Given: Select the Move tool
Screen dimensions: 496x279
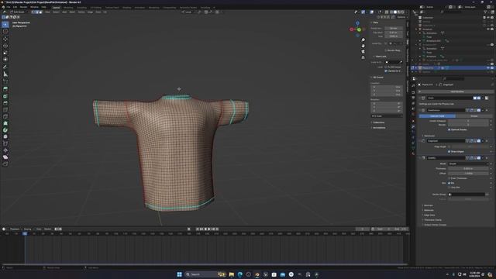Looking at the screenshot, I should (5, 39).
